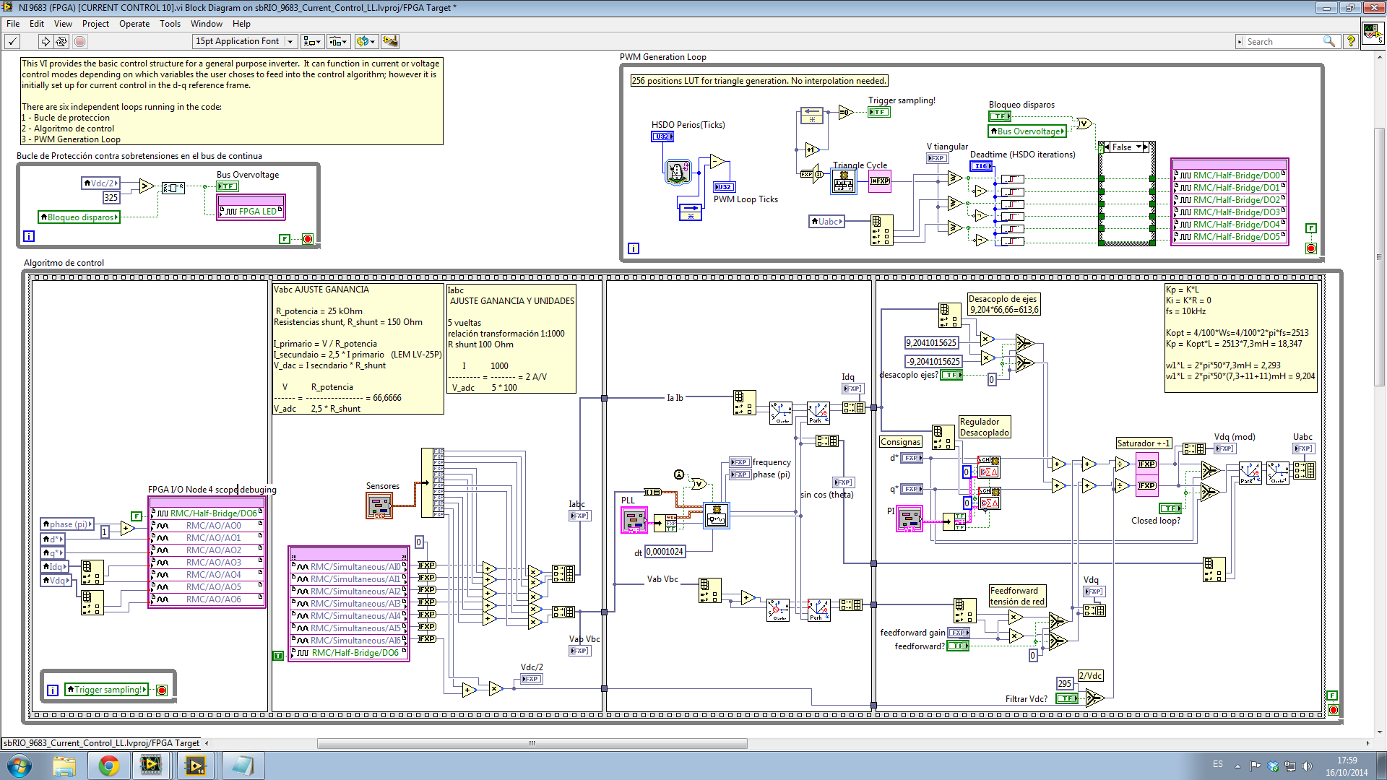Image resolution: width=1387 pixels, height=780 pixels.
Task: Select the dt constant 0,0001024
Action: pyautogui.click(x=665, y=552)
